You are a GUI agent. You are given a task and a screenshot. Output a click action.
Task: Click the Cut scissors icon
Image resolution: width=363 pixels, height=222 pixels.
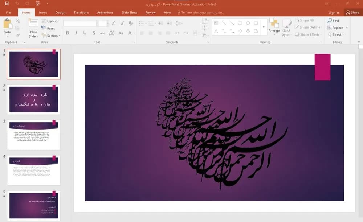coord(17,21)
